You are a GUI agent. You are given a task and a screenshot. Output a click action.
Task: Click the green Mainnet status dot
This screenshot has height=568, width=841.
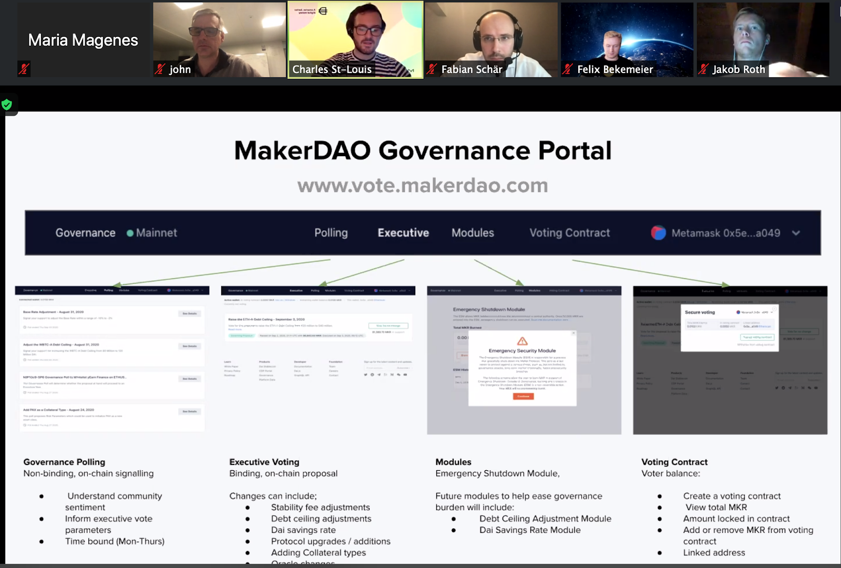(130, 233)
